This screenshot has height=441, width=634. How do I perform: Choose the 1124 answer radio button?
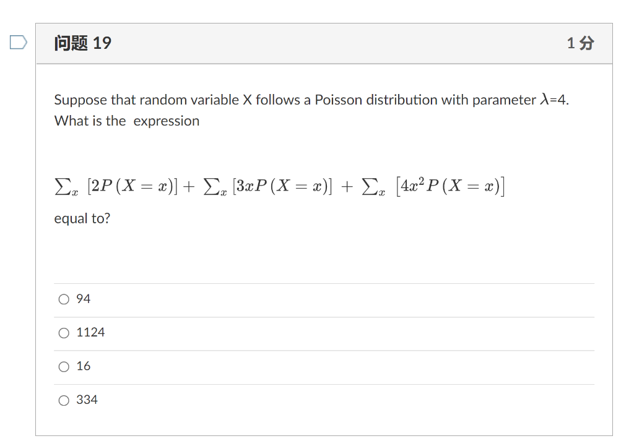pyautogui.click(x=64, y=333)
